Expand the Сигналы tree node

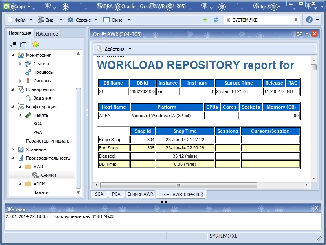pos(20,81)
